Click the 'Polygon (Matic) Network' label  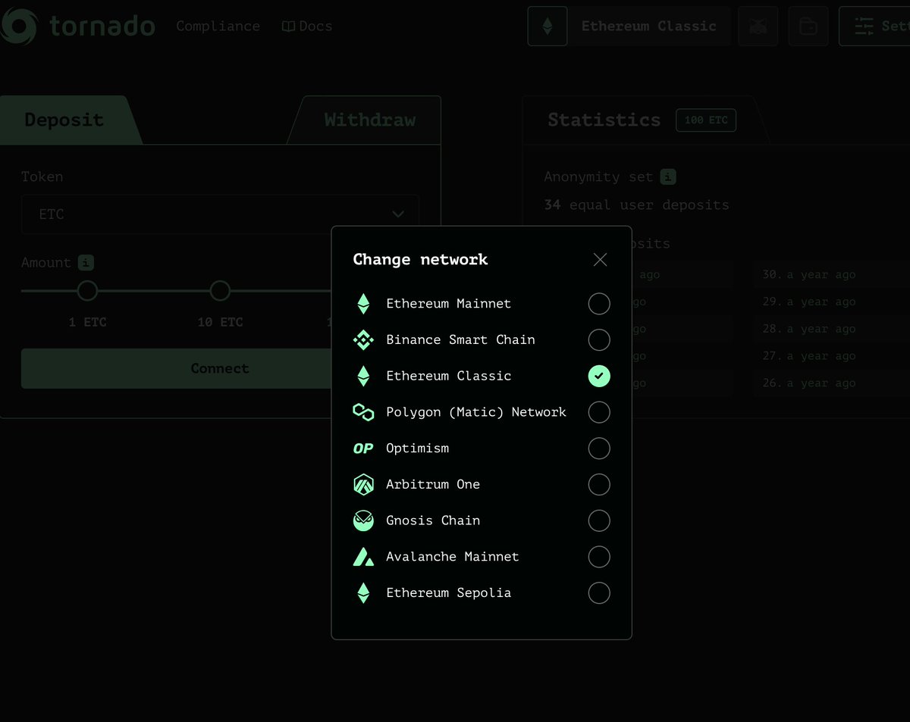(x=476, y=412)
